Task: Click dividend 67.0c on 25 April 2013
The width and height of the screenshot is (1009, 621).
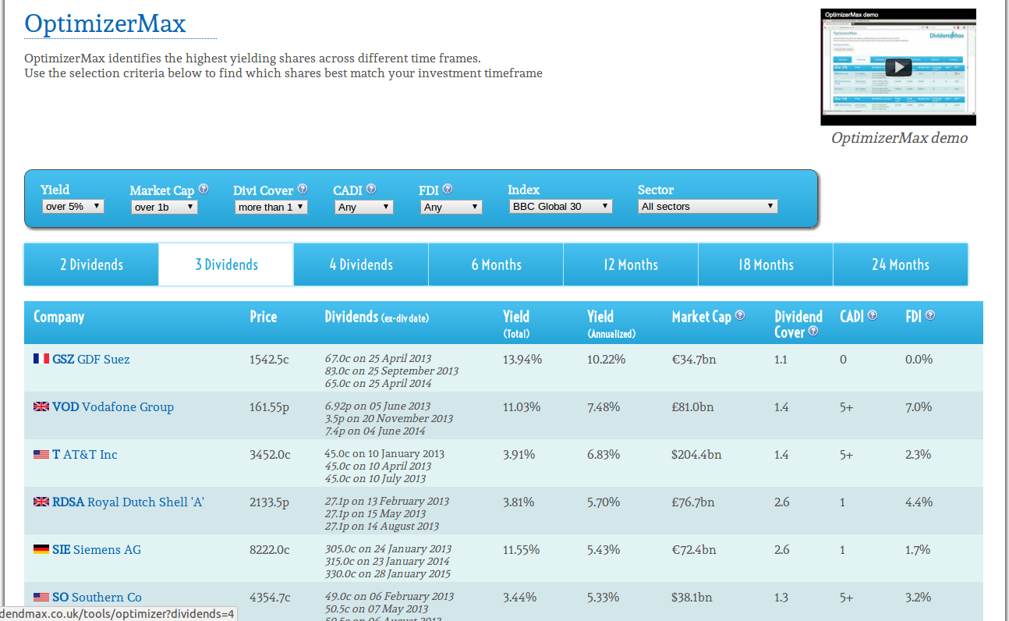Action: point(377,358)
